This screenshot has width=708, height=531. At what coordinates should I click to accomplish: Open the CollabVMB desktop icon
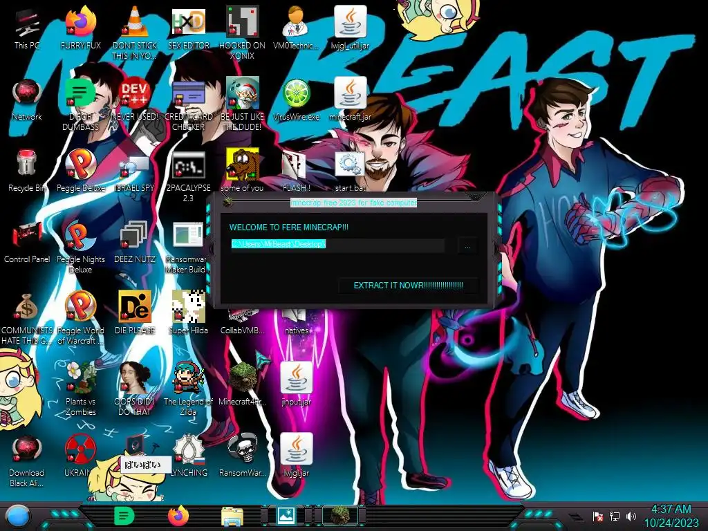pyautogui.click(x=242, y=322)
